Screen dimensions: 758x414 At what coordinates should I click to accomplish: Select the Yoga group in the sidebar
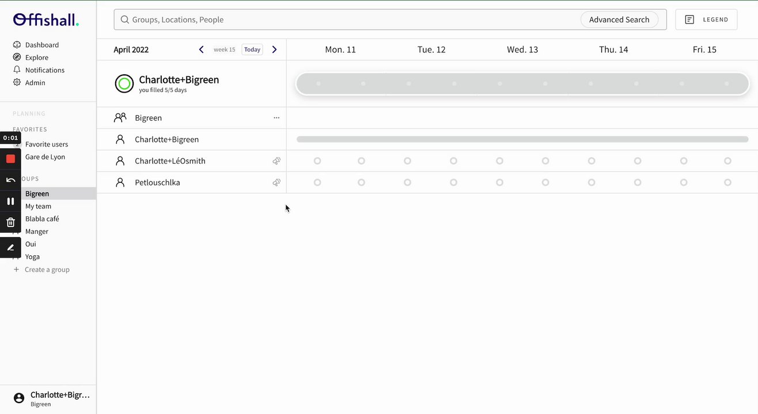click(32, 257)
